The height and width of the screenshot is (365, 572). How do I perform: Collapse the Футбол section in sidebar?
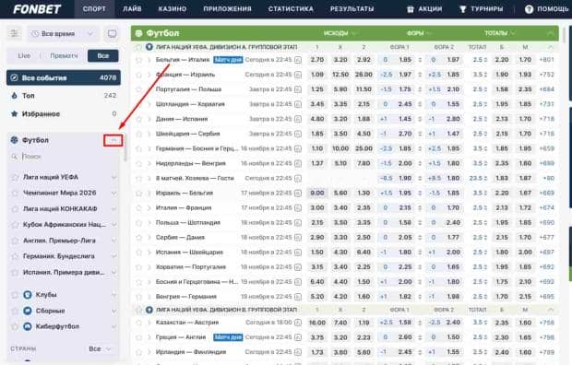(x=113, y=140)
